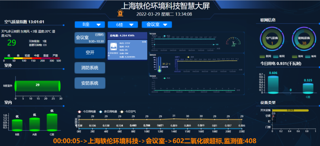The height and width of the screenshot is (146, 320).
Task: Open the 6楼 floor dropdown
Action: [x=123, y=25]
